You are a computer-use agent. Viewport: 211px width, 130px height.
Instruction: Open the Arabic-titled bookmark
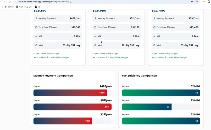point(24,7)
